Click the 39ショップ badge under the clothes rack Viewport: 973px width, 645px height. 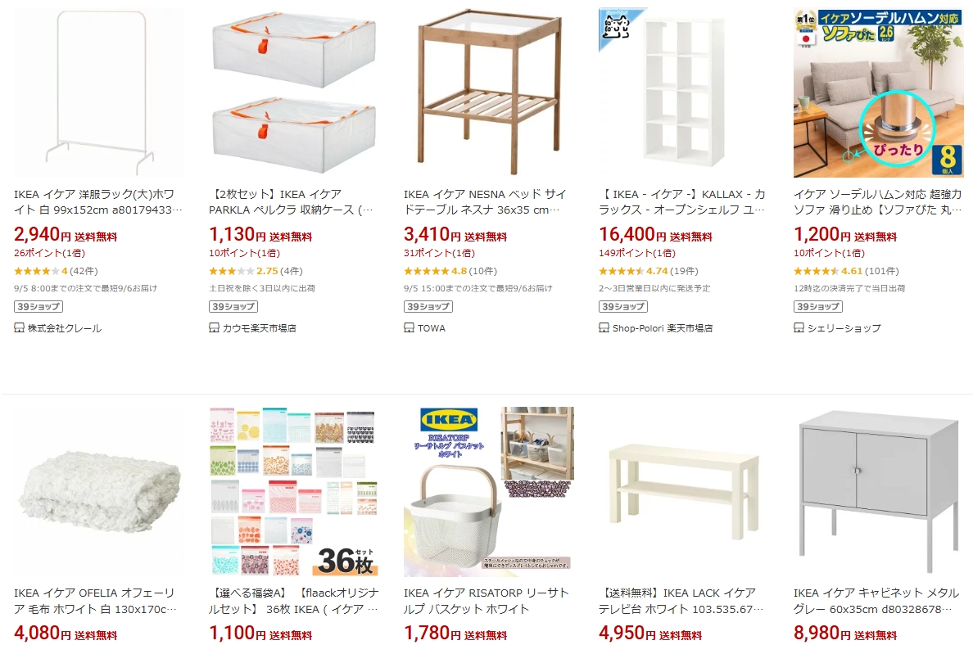[38, 306]
